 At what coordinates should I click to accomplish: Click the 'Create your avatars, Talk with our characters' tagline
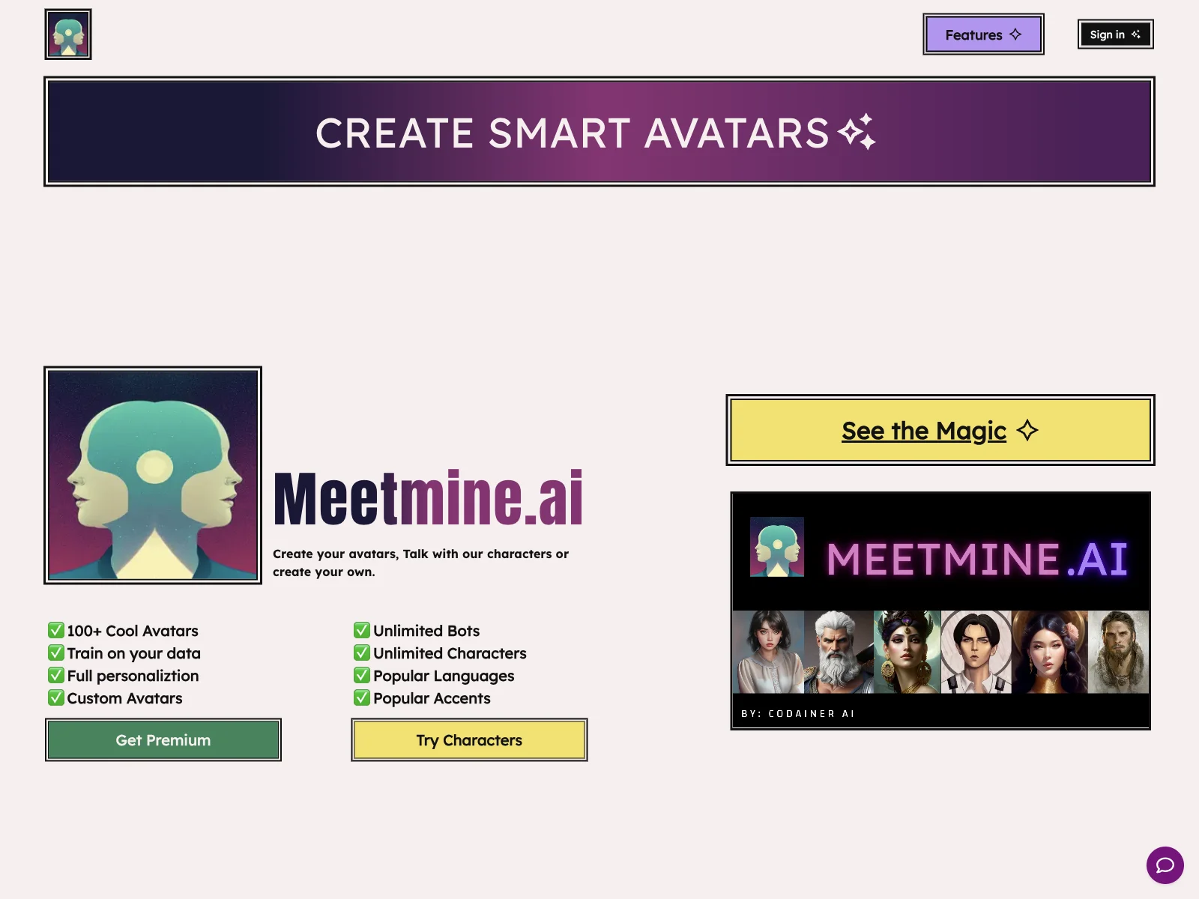(420, 563)
